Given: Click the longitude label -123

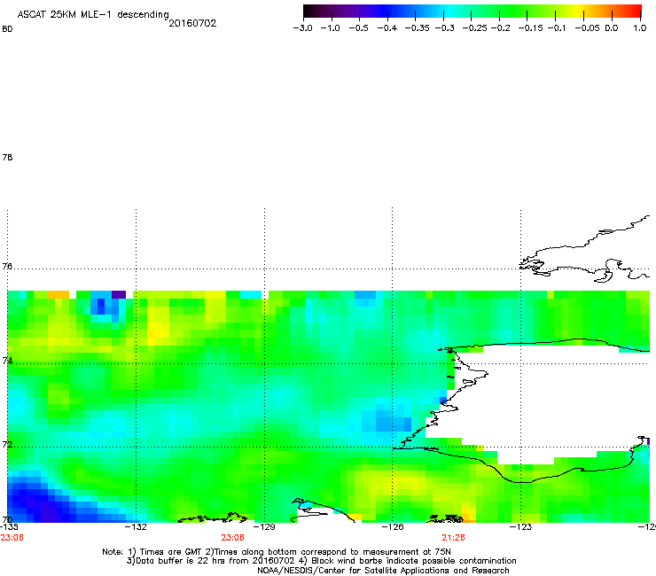Looking at the screenshot, I should [x=520, y=526].
